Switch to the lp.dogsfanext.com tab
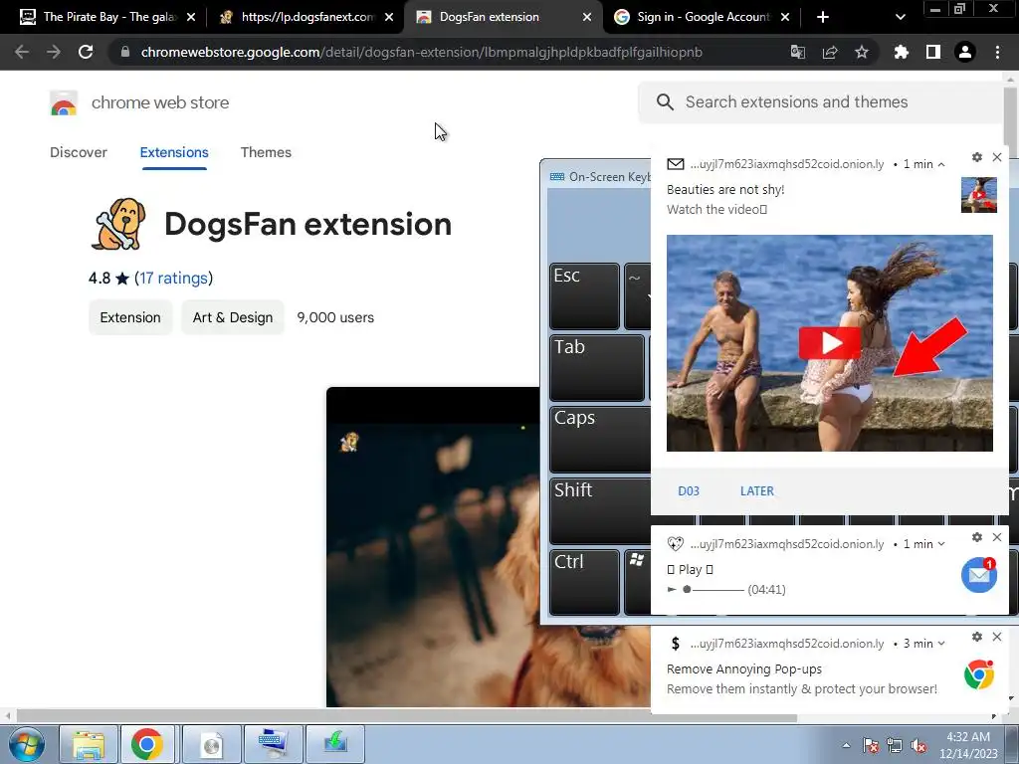The height and width of the screenshot is (764, 1019). 299,17
